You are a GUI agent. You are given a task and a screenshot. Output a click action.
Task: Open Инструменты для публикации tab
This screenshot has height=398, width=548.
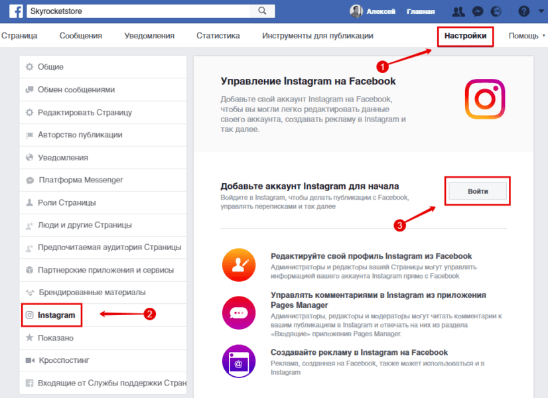[x=318, y=36]
